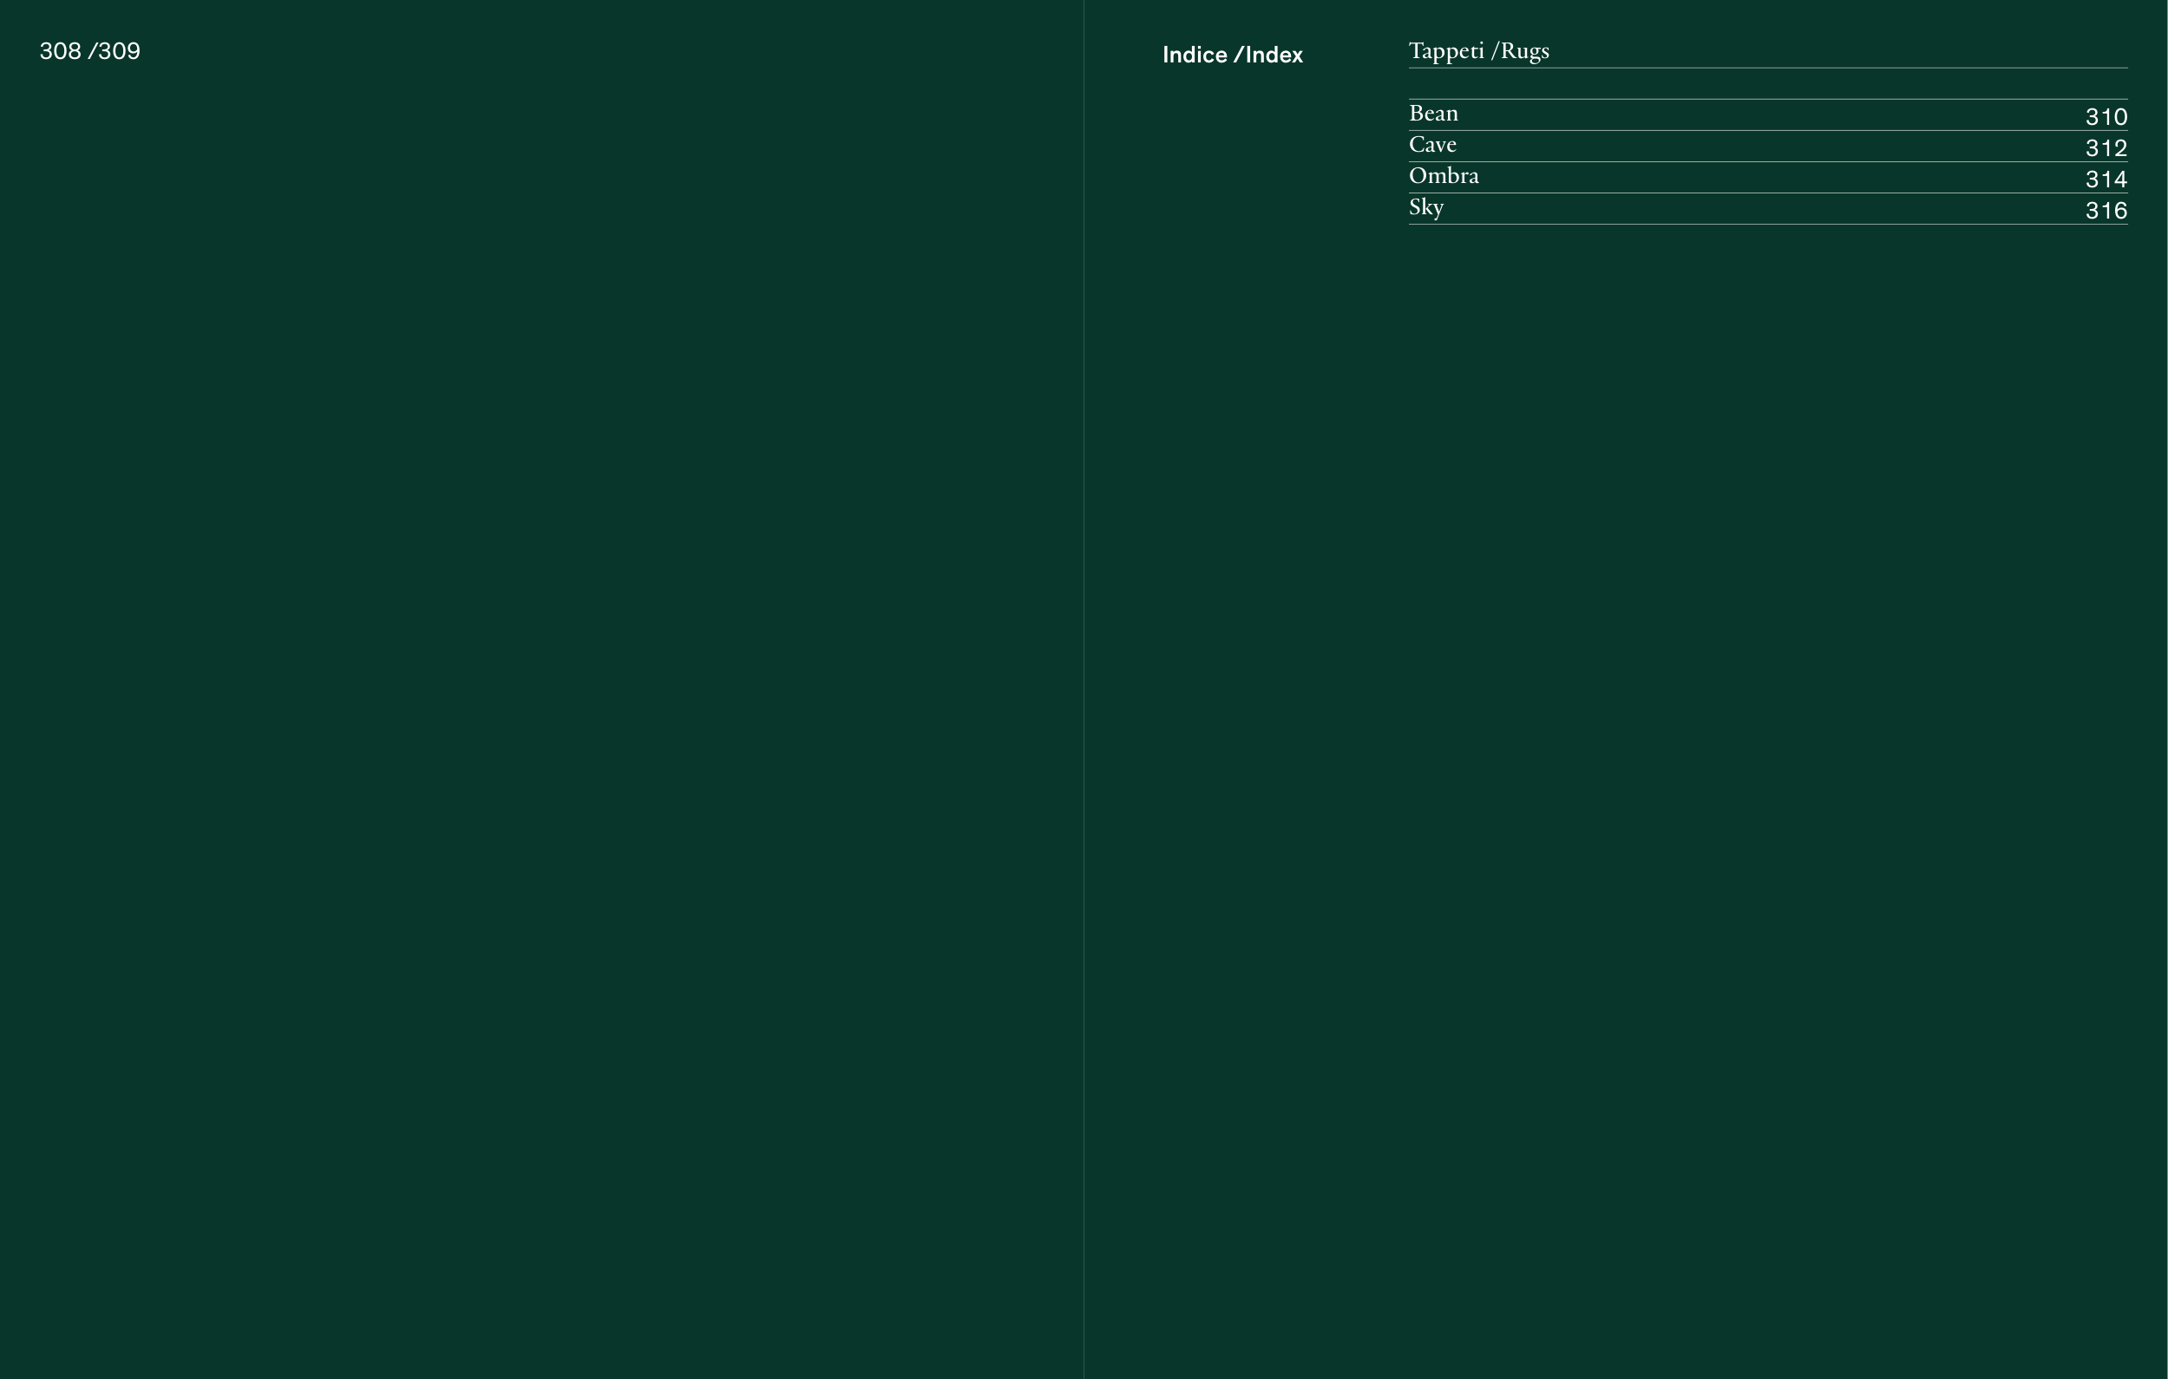Click the 309 page number
2168x1379 pixels.
pos(120,51)
